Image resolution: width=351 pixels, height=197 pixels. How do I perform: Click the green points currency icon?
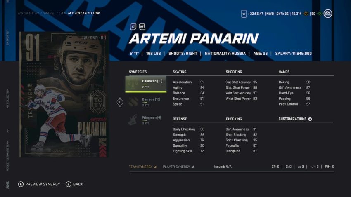click(x=320, y=14)
